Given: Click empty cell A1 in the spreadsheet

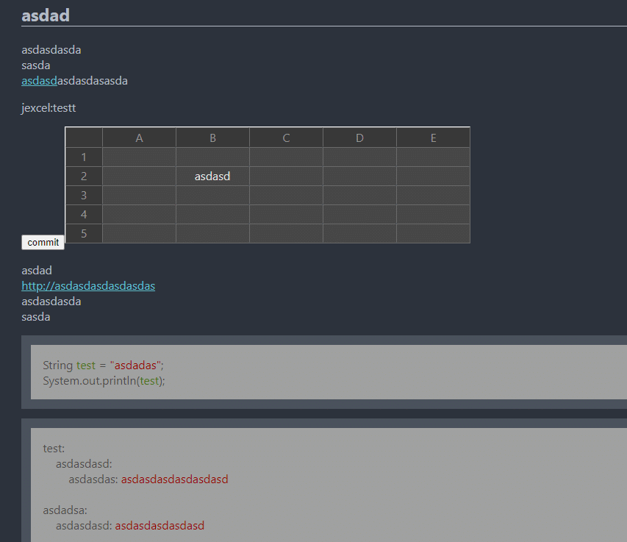Looking at the screenshot, I should 139,157.
